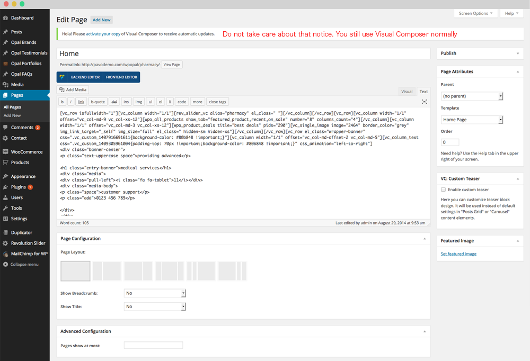The width and height of the screenshot is (530, 361).
Task: Enable custom teaser checkbox
Action: [443, 189]
